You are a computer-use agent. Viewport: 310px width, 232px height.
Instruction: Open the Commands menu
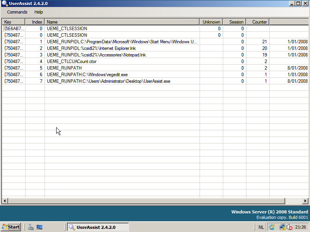[x=17, y=12]
